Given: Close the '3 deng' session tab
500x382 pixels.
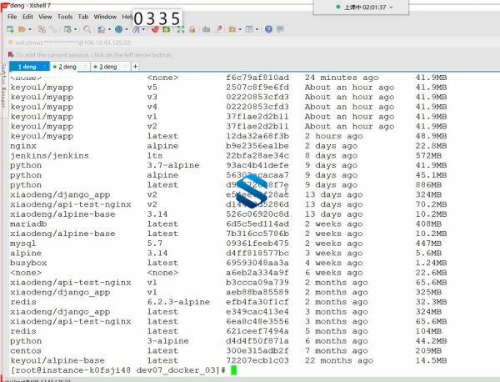Looking at the screenshot, I should pos(125,67).
